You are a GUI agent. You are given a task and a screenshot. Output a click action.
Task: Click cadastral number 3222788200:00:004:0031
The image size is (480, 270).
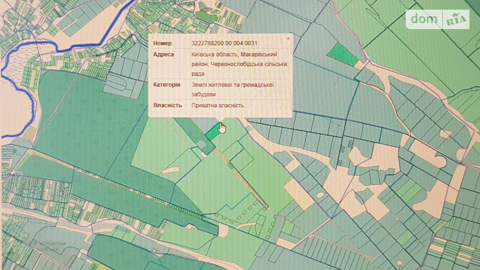224,43
